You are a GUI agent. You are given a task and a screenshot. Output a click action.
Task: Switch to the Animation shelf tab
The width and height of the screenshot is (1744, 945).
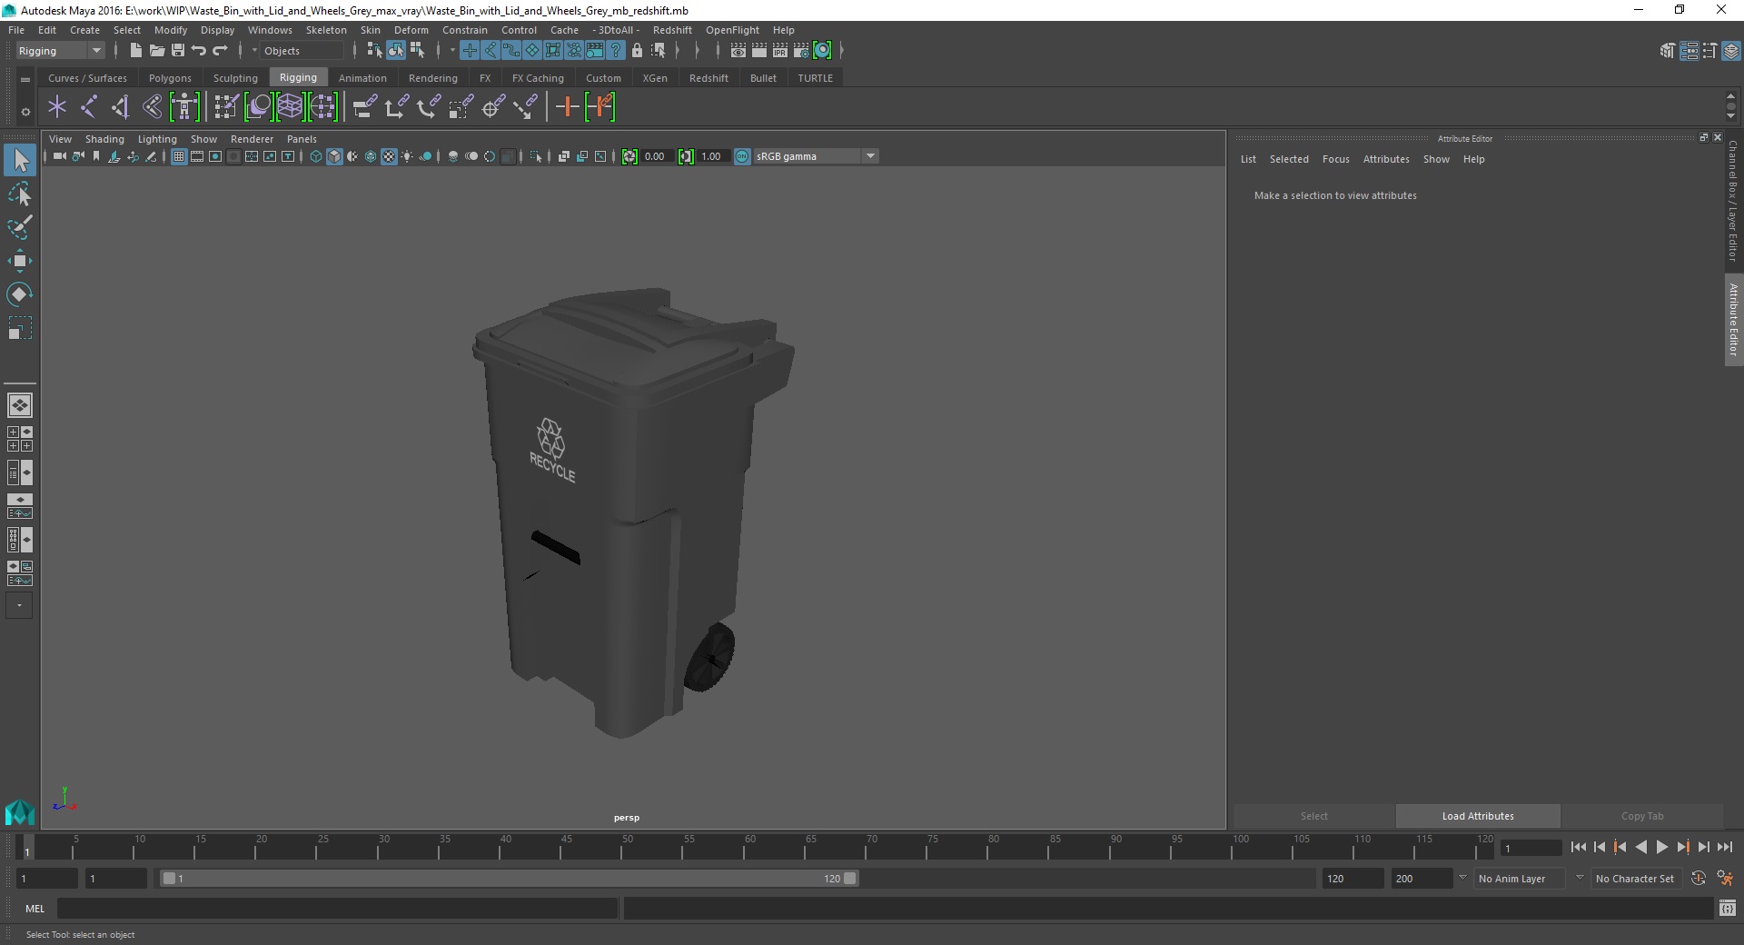point(362,78)
